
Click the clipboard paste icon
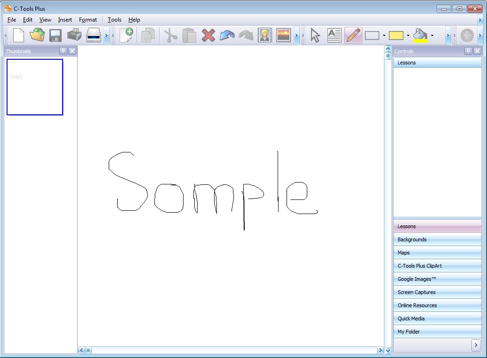[x=189, y=35]
